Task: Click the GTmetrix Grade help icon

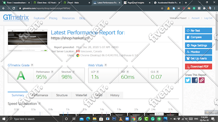Action: pos(32,65)
